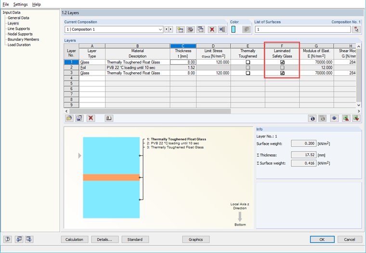Click the OK button
The height and width of the screenshot is (253, 366).
point(322,240)
